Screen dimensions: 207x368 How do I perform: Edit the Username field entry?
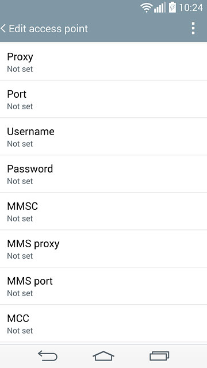[x=103, y=136]
